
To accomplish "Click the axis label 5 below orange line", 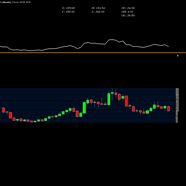I will [x=178, y=56].
